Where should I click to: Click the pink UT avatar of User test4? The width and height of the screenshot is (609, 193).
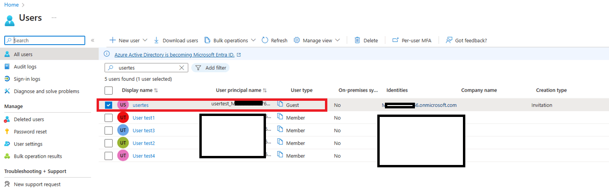123,156
